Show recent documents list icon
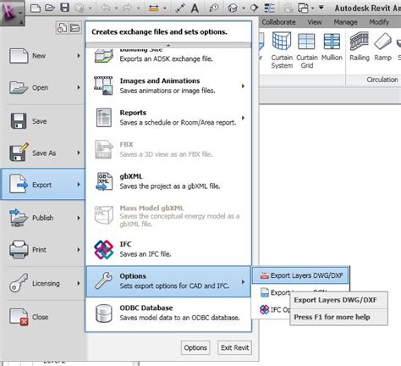Image resolution: width=401 pixels, height=366 pixels. click(62, 28)
